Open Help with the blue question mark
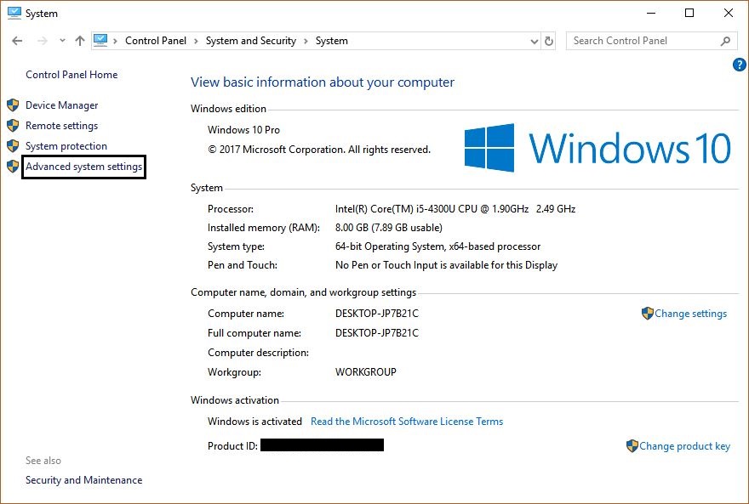The width and height of the screenshot is (749, 504). (740, 65)
